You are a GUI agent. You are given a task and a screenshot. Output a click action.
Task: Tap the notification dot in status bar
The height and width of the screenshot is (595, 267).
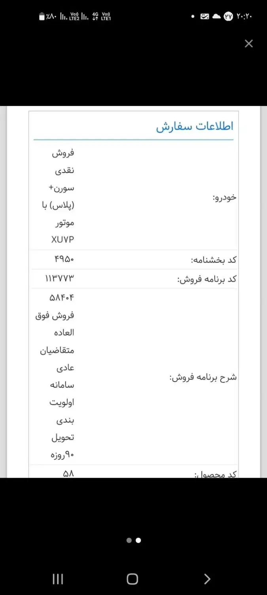pyautogui.click(x=193, y=17)
